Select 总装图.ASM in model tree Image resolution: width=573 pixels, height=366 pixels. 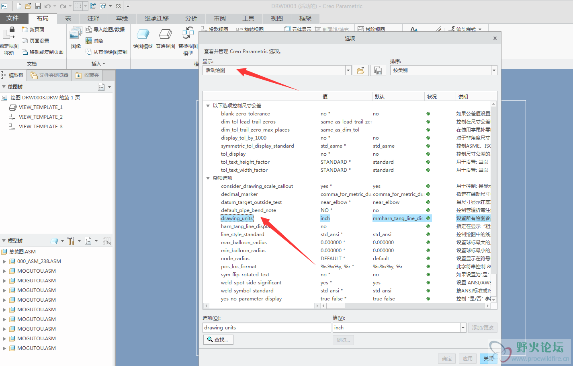(23, 252)
